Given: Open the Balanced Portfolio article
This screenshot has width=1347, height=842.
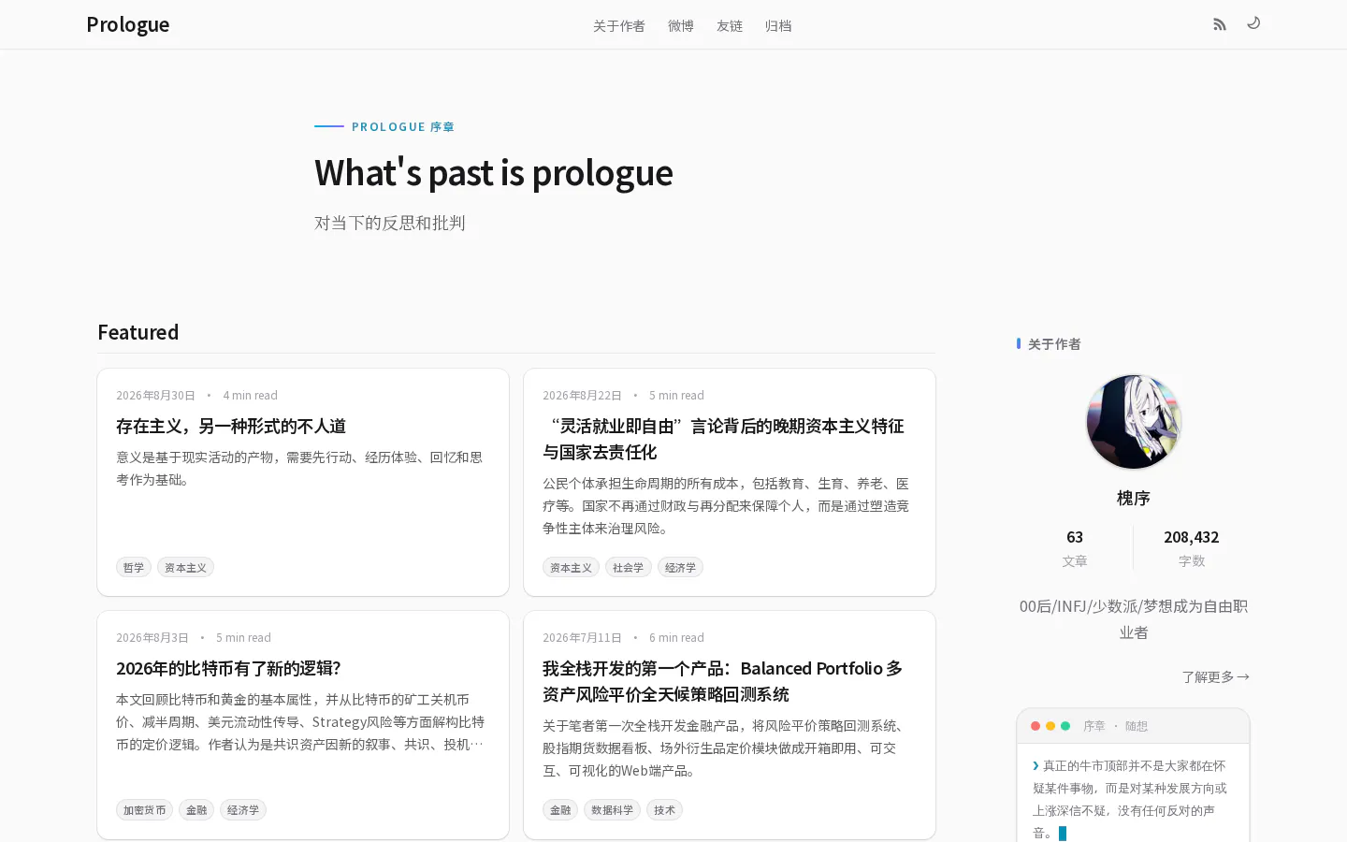Looking at the screenshot, I should (722, 681).
